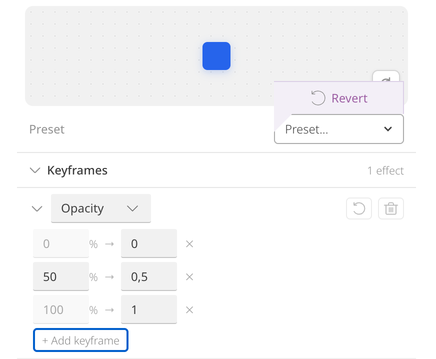Click the opacity value field showing 1
The image size is (436, 359).
148,309
